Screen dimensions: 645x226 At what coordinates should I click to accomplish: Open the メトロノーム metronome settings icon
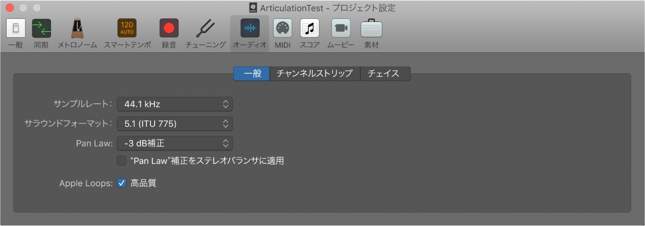[x=77, y=29]
